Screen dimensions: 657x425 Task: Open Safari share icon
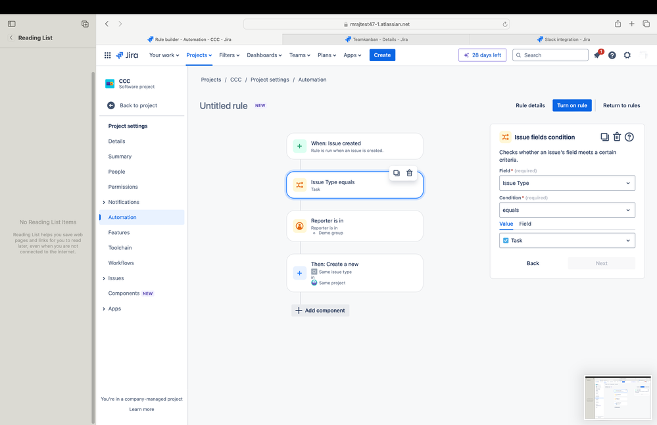(618, 24)
